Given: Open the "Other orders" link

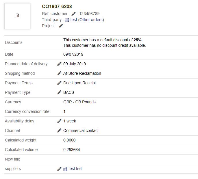Looking at the screenshot, I should click(91, 20).
